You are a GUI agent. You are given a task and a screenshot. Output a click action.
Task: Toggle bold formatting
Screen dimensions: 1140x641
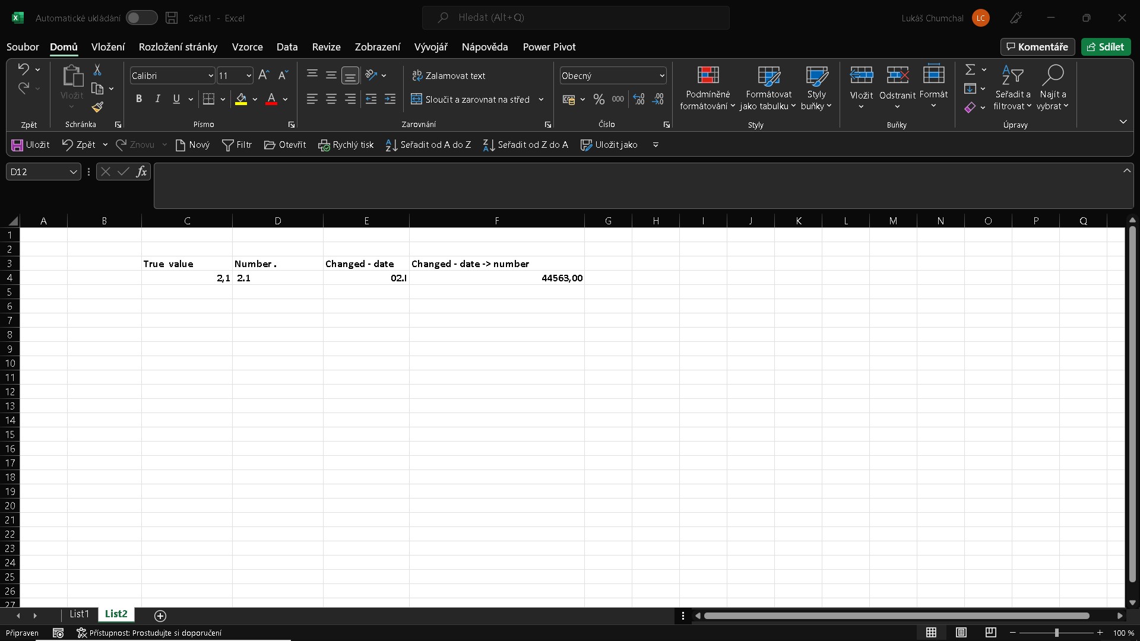(138, 99)
